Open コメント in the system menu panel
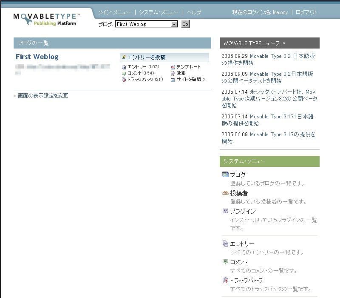The height and width of the screenshot is (298, 340). 238,262
